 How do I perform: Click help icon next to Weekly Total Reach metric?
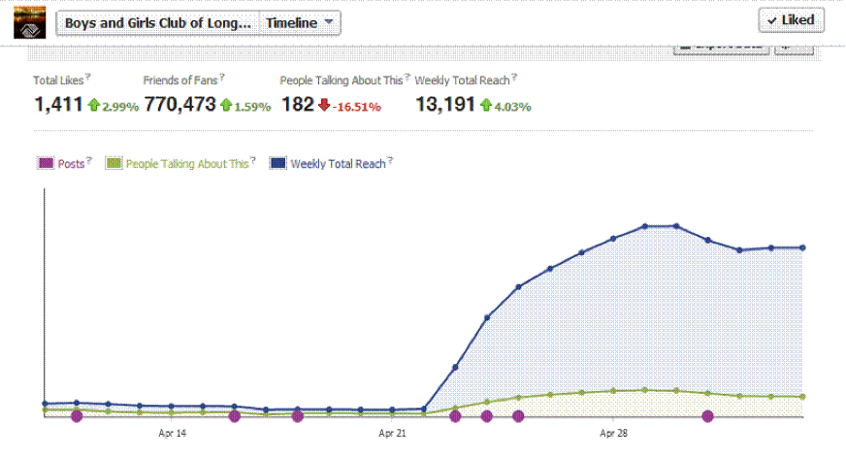[x=514, y=77]
